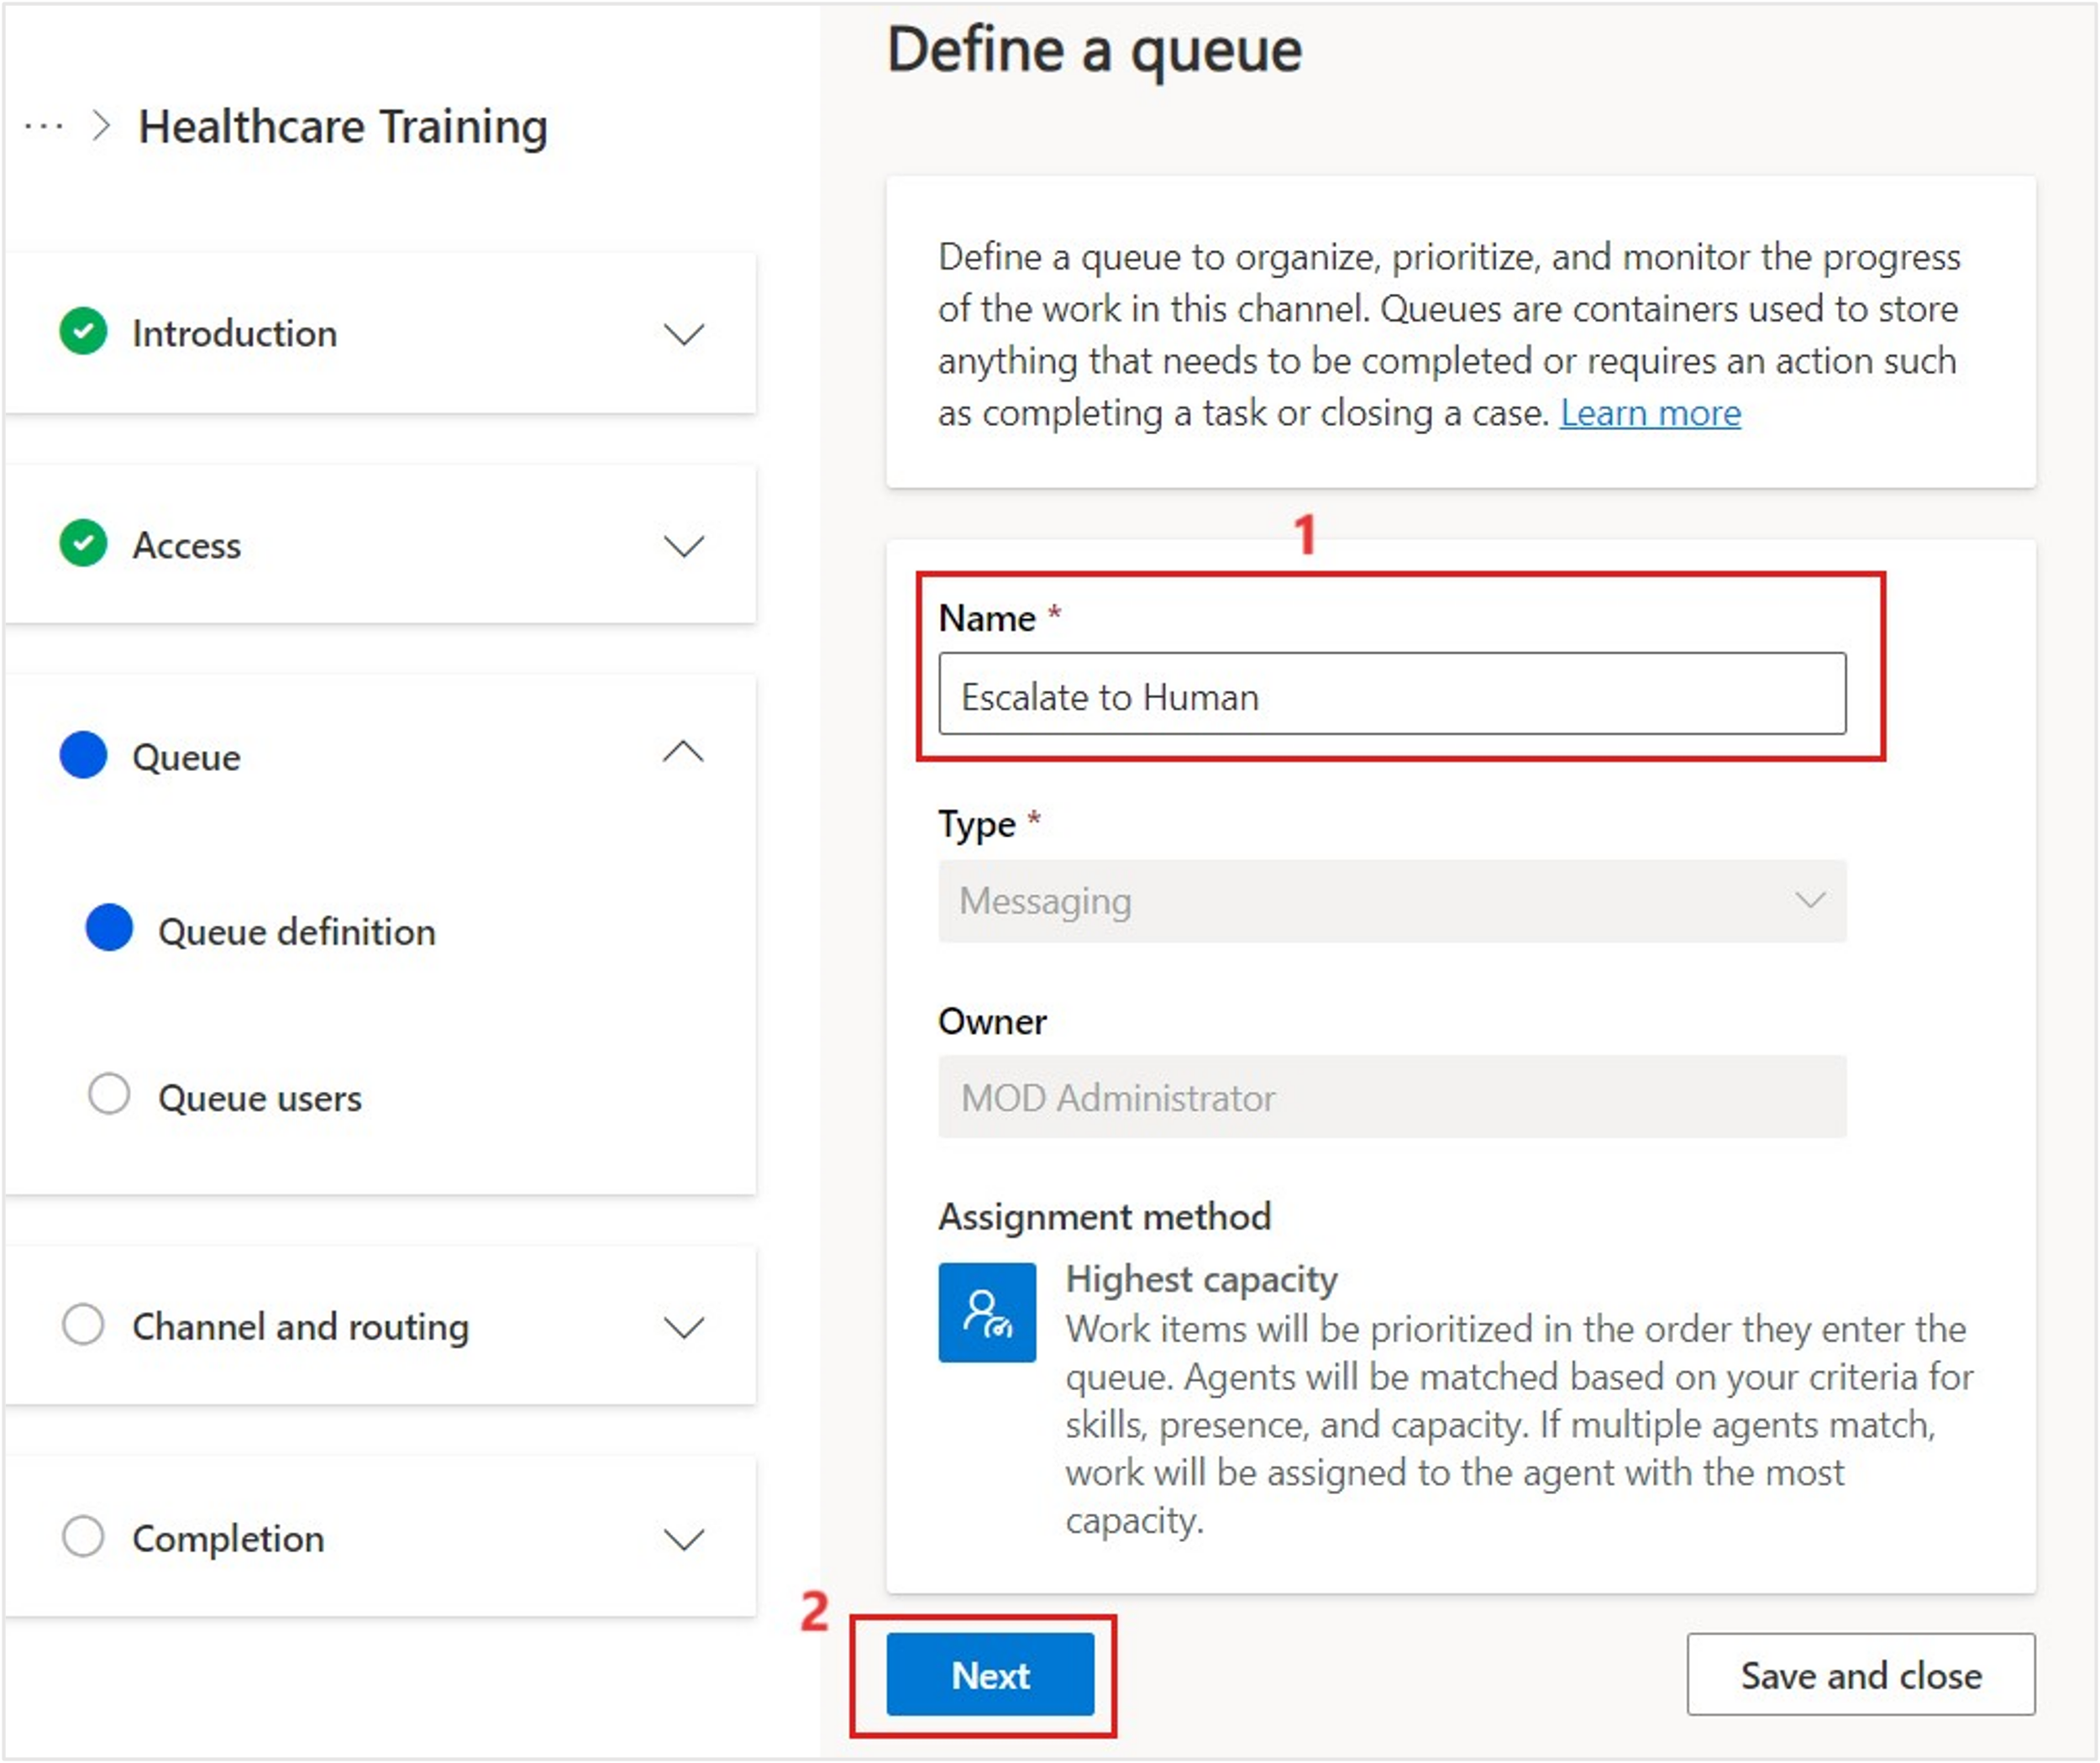Click the Highest capacity heading text
The height and width of the screenshot is (1763, 2100).
pos(1201,1280)
